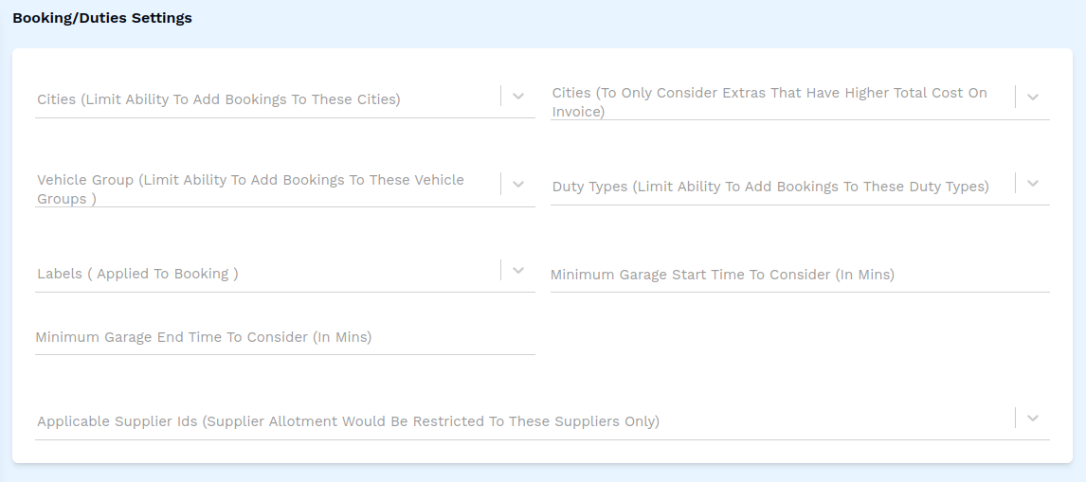1086x482 pixels.
Task: Click the Vehicle Group chevron arrow
Action: tap(518, 185)
